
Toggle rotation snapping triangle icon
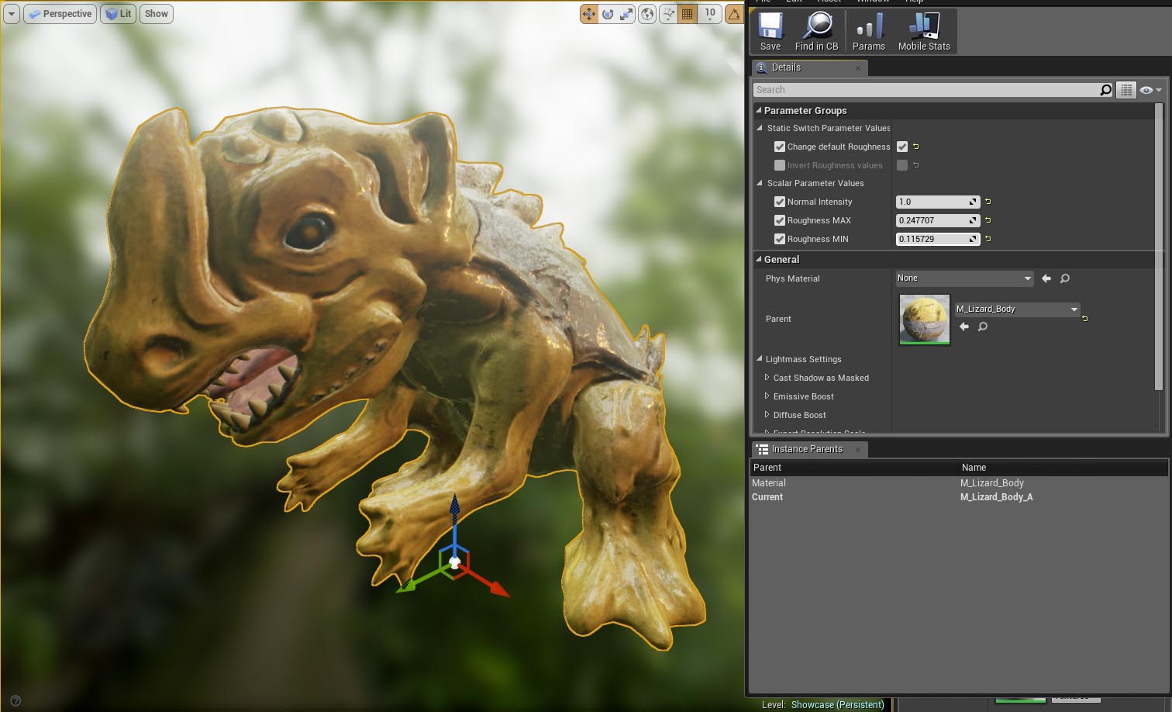(733, 14)
